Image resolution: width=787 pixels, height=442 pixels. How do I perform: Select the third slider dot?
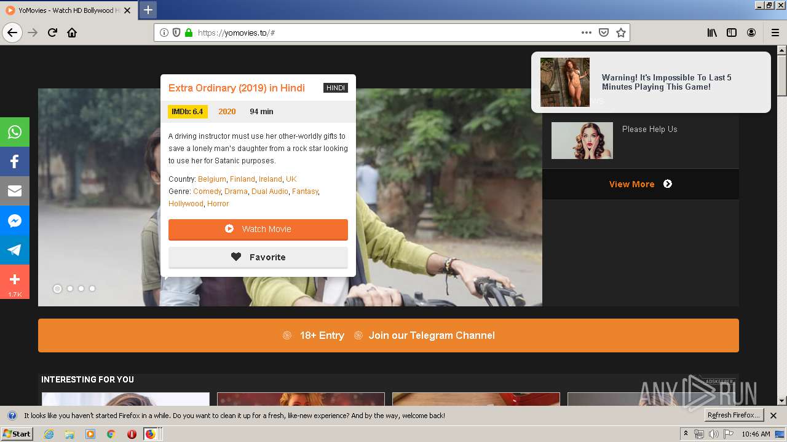point(81,289)
